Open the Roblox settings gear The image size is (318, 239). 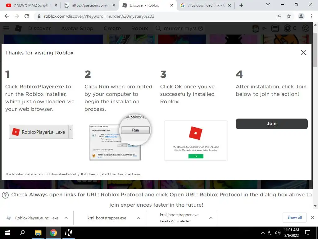[306, 28]
